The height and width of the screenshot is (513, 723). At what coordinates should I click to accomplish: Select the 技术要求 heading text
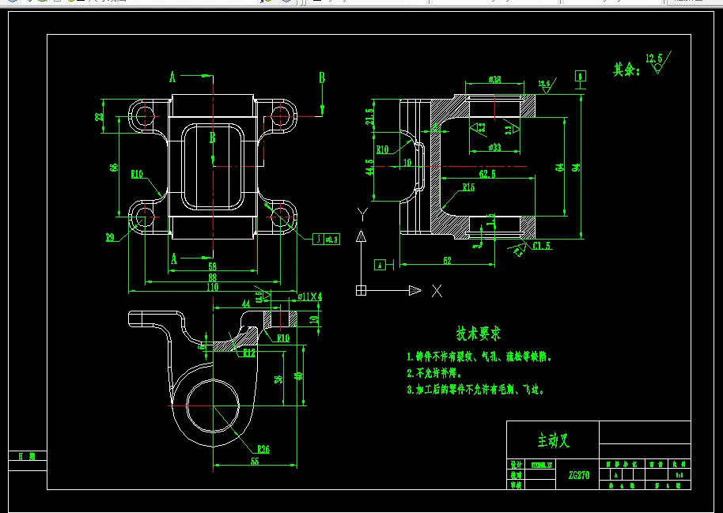click(x=478, y=334)
